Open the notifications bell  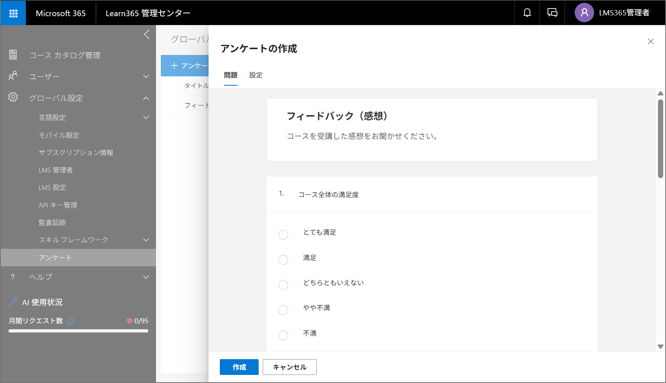527,13
